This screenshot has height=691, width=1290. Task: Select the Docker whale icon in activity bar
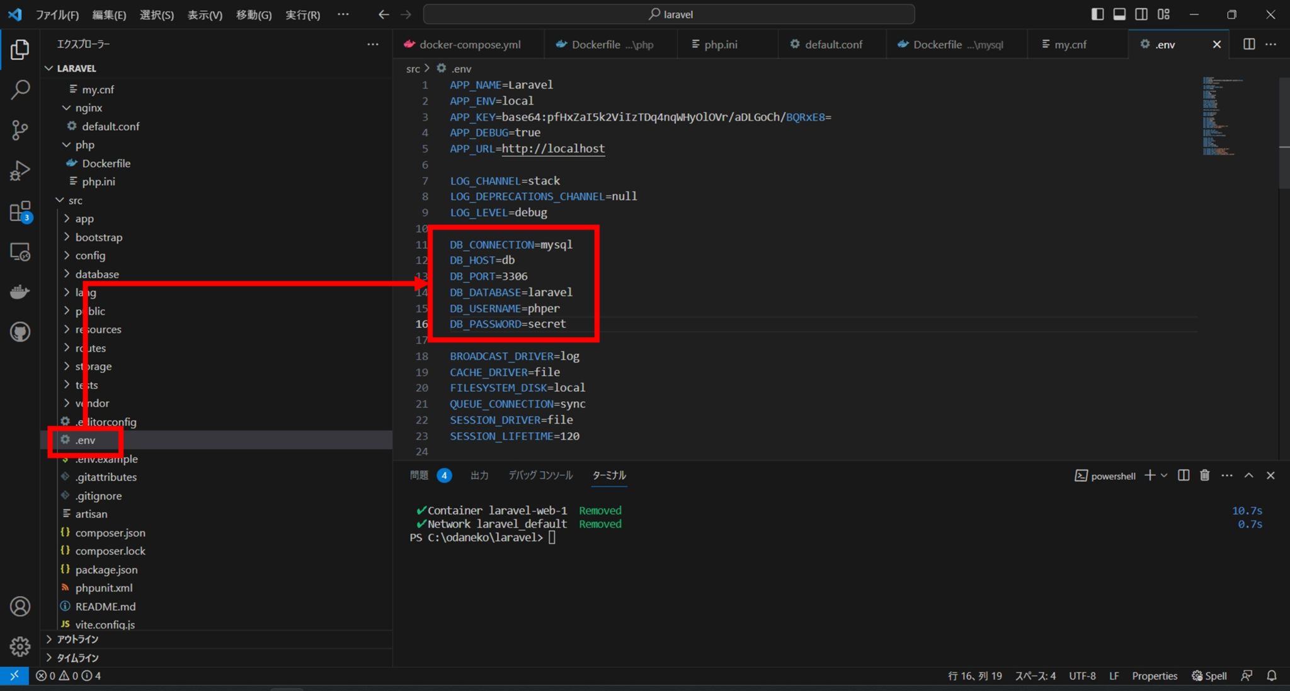(21, 291)
